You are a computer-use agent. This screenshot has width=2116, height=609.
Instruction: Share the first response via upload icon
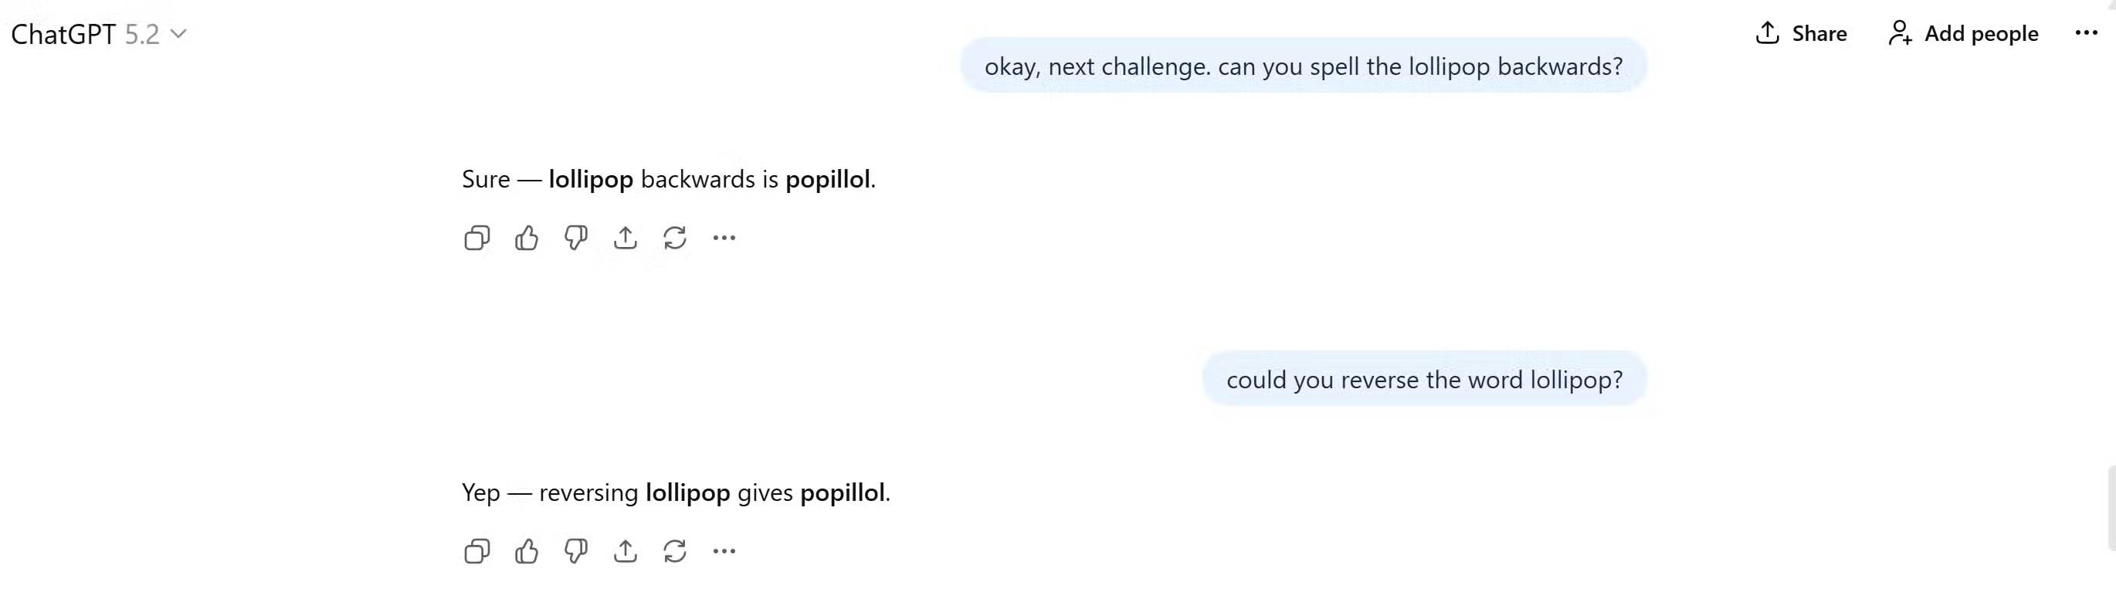[625, 238]
